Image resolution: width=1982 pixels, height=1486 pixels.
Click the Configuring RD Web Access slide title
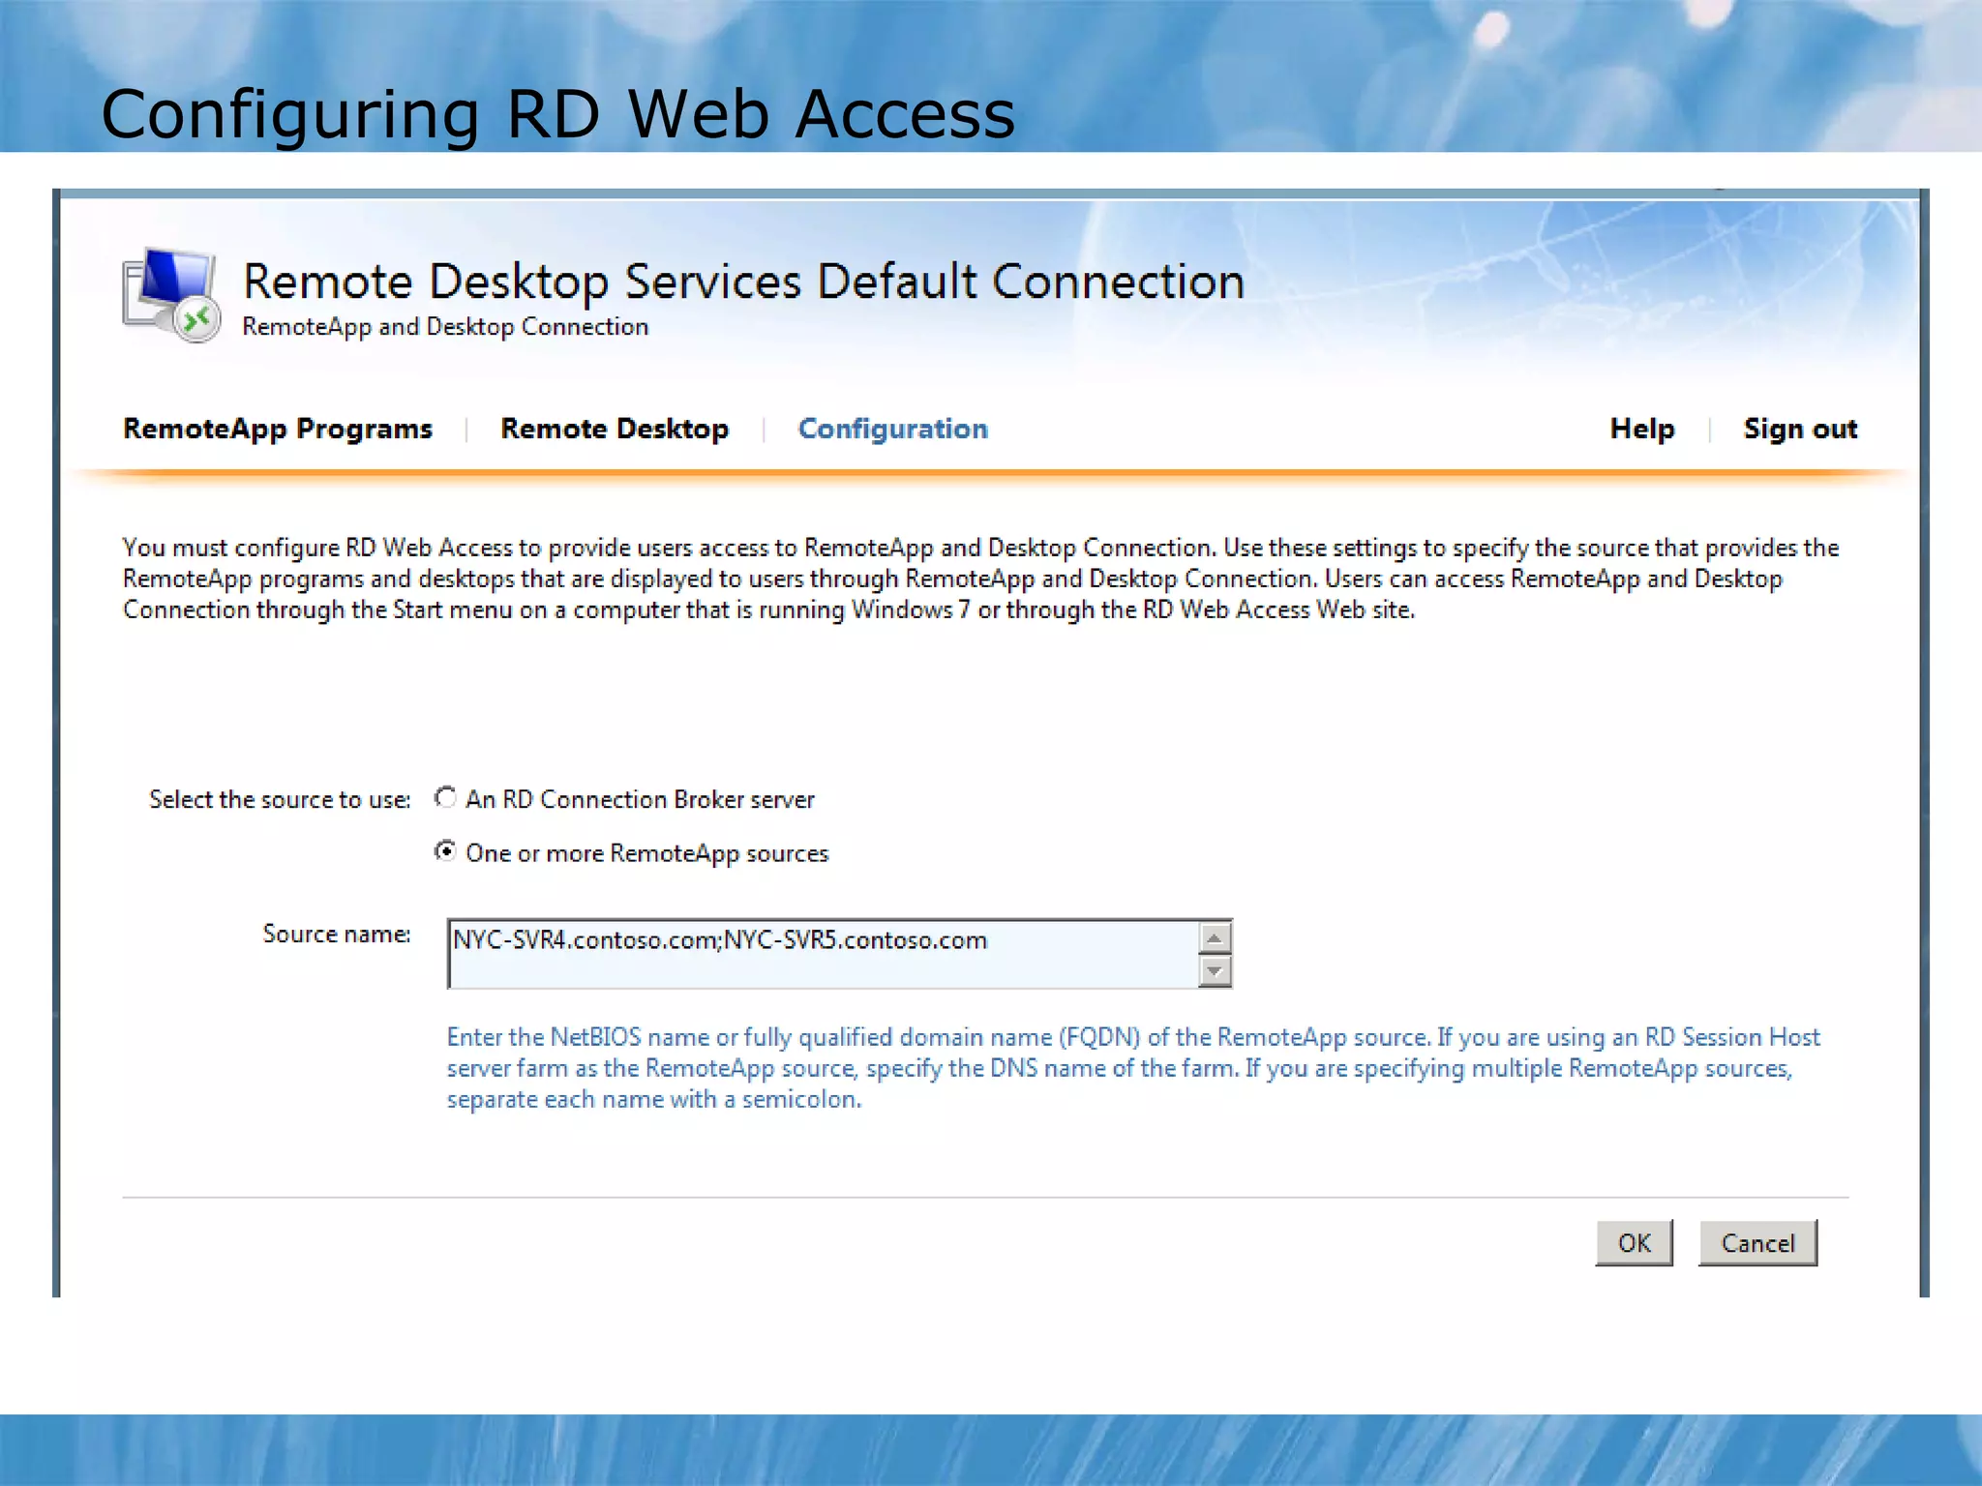(558, 114)
